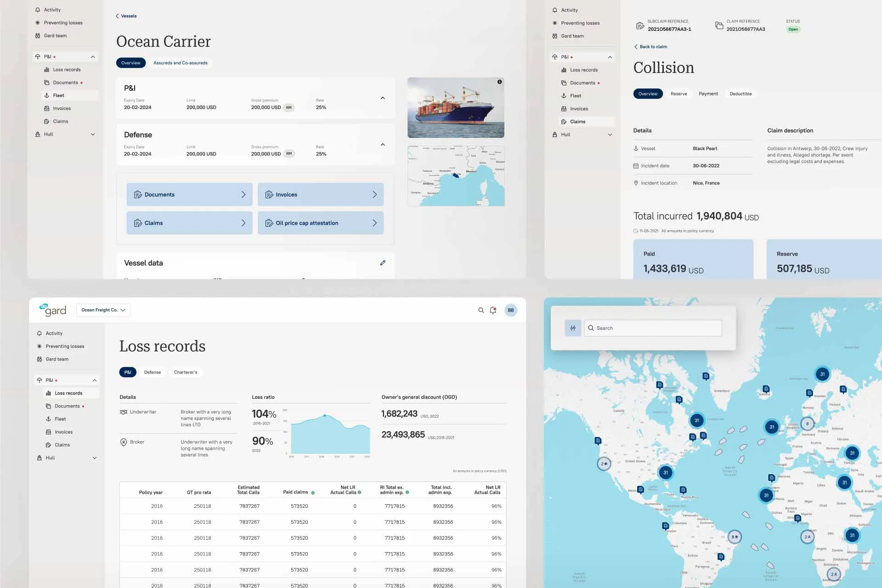Click the edit pencil in Vessel data
Image resolution: width=882 pixels, height=588 pixels.
click(x=383, y=263)
